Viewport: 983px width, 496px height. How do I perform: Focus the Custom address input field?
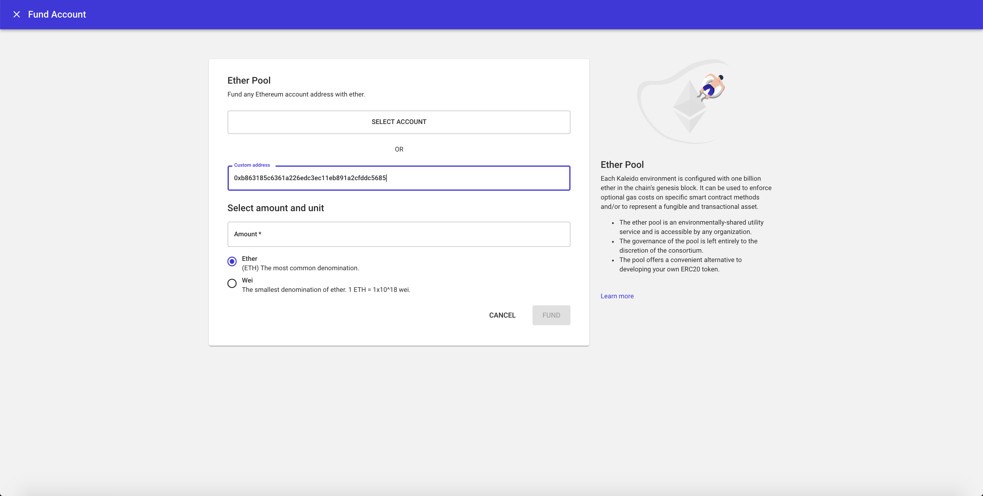399,178
